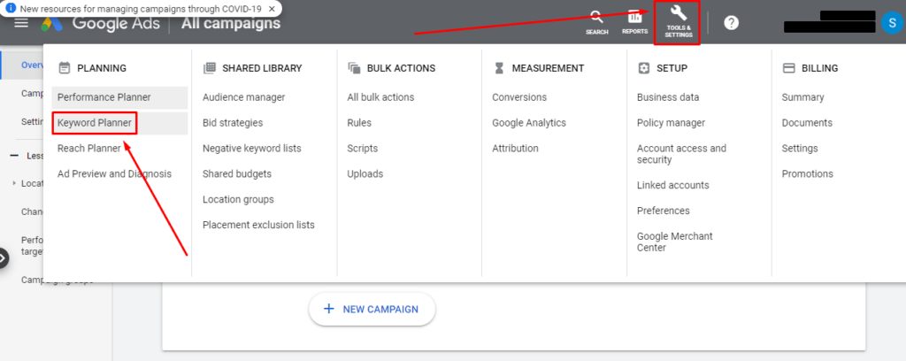This screenshot has width=906, height=361.
Task: Click the All campaigns title
Action: tap(231, 24)
